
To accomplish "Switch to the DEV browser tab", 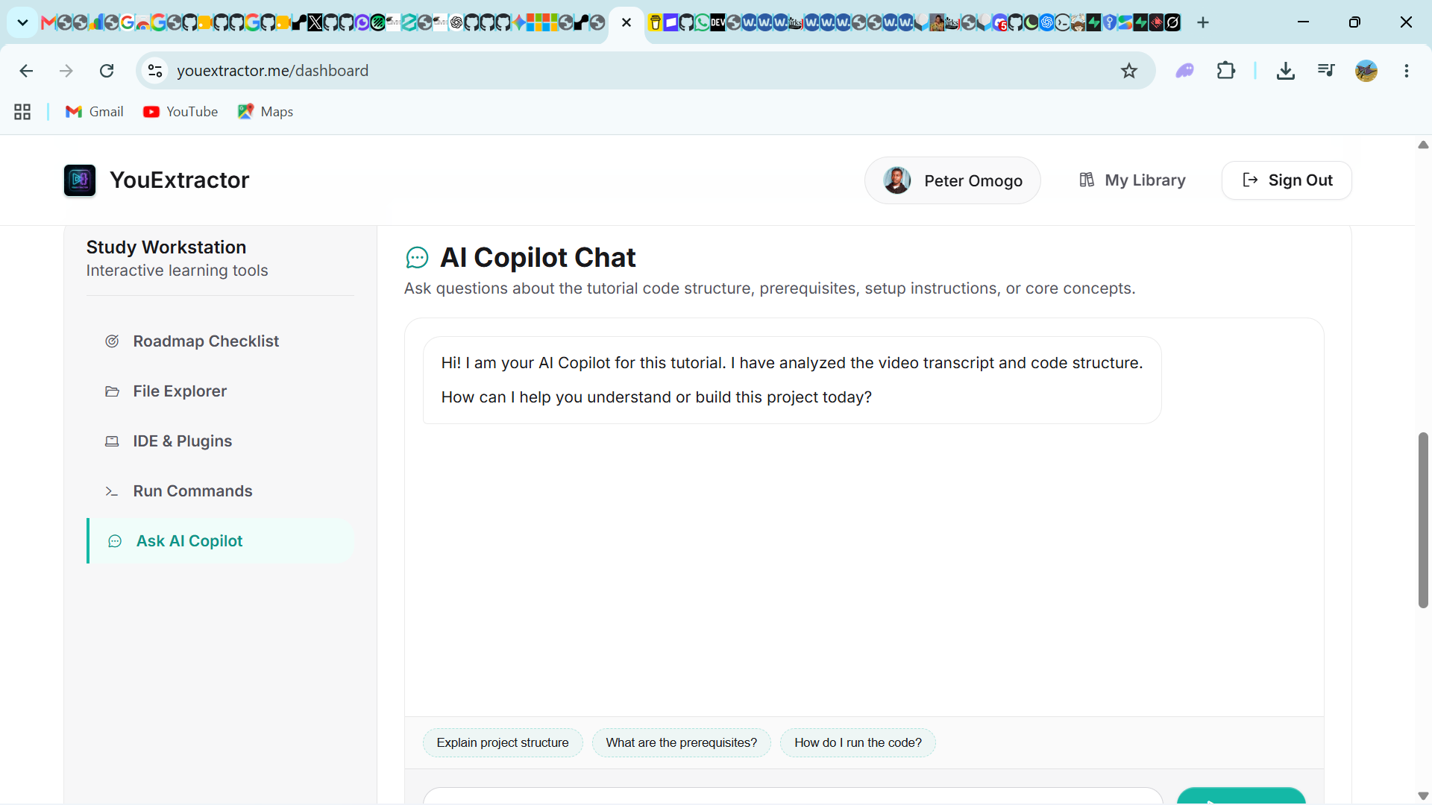I will pos(717,22).
